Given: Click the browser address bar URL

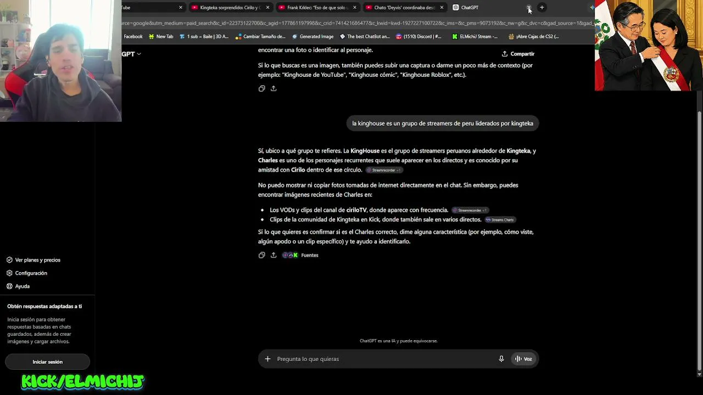Looking at the screenshot, I should 357,23.
